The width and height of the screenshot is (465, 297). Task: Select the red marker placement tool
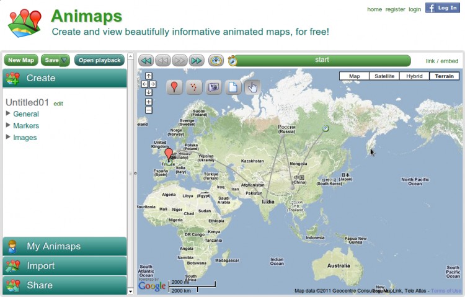point(174,87)
